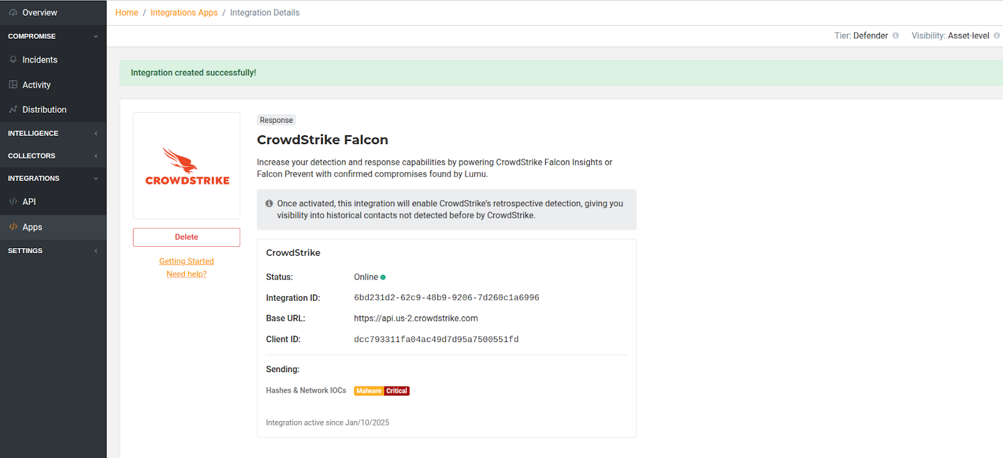Expand the SETTINGS sidebar section
This screenshot has width=1003, height=458.
pyautogui.click(x=96, y=251)
